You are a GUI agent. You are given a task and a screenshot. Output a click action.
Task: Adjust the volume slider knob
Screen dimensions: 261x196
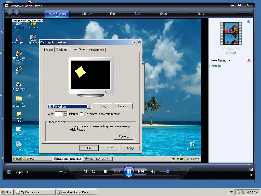click(x=168, y=171)
